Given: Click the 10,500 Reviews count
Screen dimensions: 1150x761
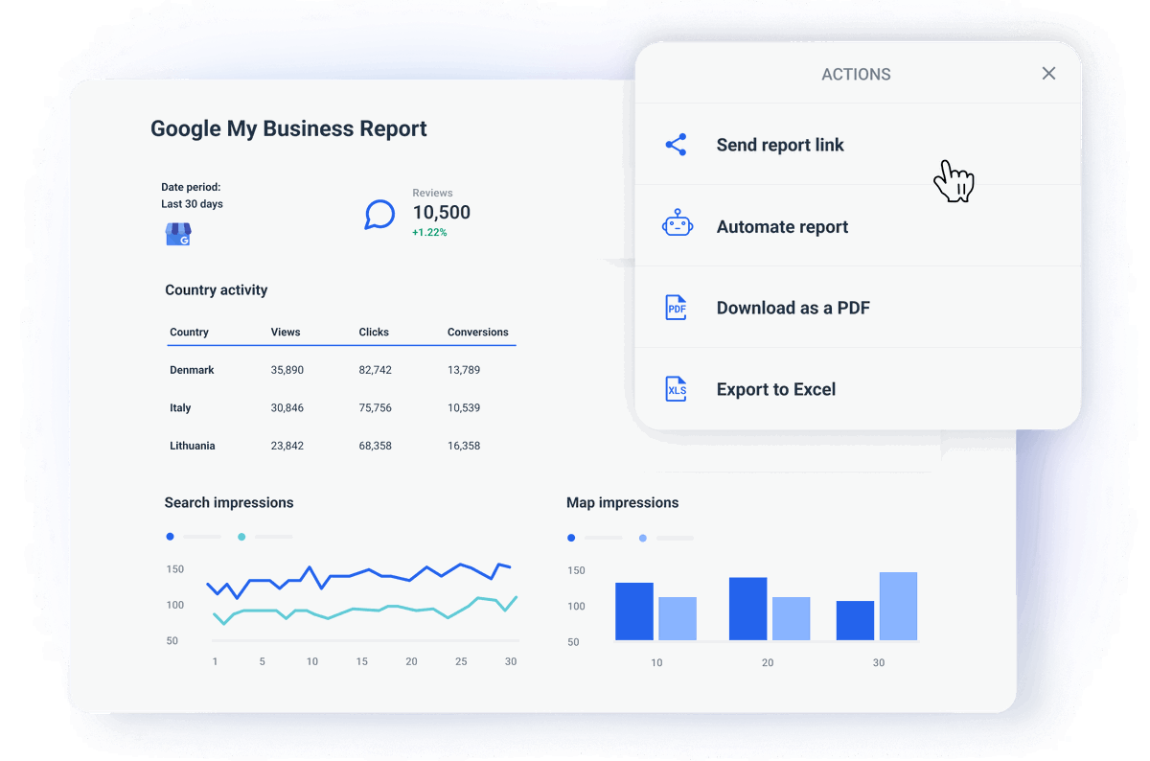Looking at the screenshot, I should tap(441, 213).
